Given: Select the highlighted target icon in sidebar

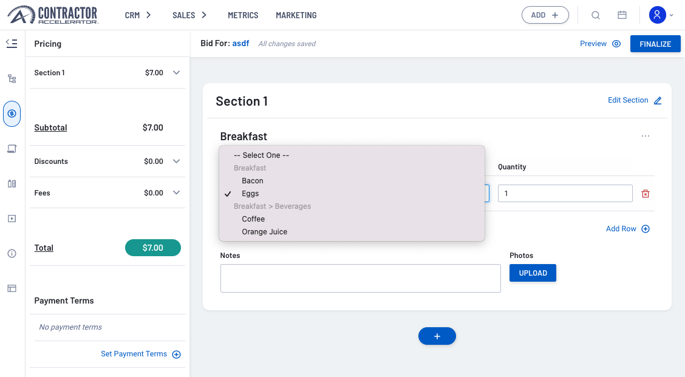Looking at the screenshot, I should 12,114.
